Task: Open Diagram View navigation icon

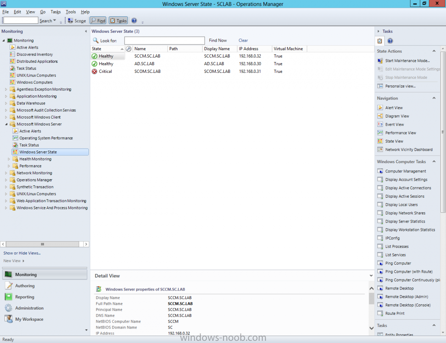Action: 380,116
